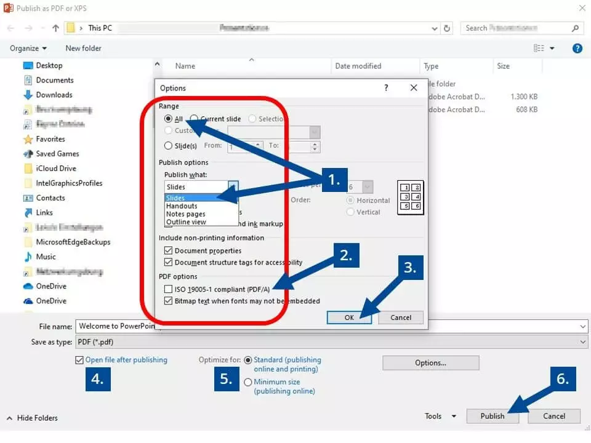Screen dimensions: 591x443
Task: Click the view layout icon
Action: (x=539, y=49)
